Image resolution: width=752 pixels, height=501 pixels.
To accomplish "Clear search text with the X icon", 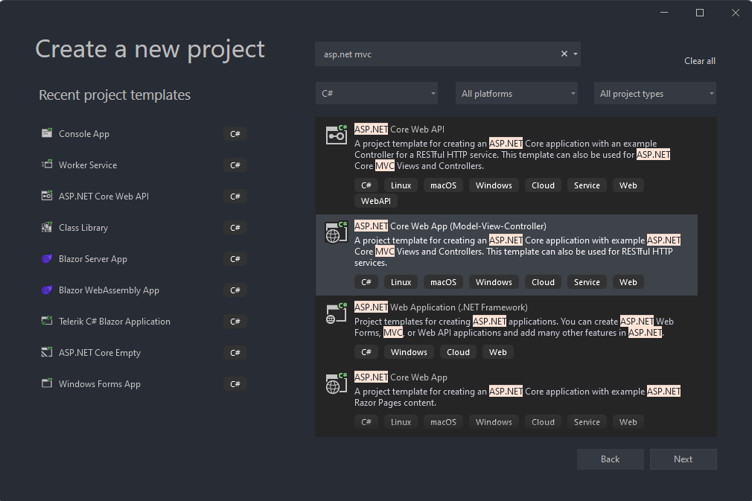I will pos(564,54).
